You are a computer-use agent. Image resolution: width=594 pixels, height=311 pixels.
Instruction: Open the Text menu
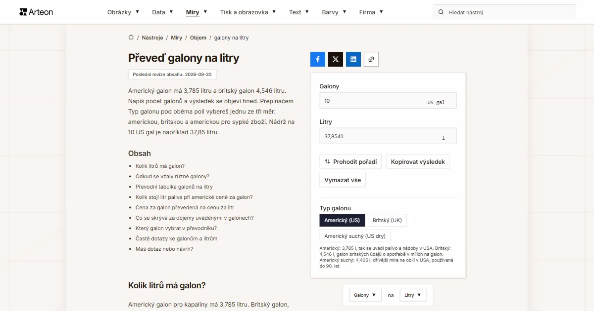point(299,12)
